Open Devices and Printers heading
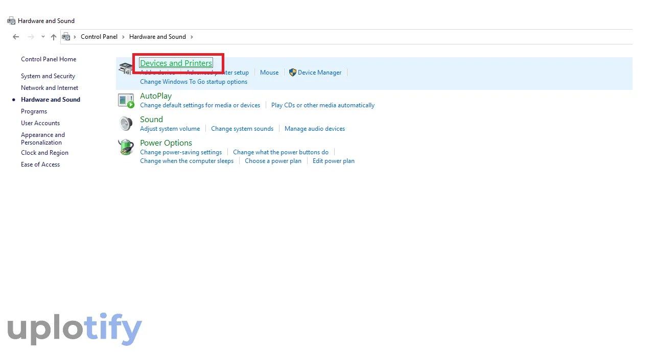Image resolution: width=654 pixels, height=353 pixels. (x=176, y=63)
